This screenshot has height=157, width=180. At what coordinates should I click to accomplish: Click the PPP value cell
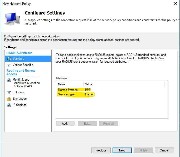pos(88,90)
